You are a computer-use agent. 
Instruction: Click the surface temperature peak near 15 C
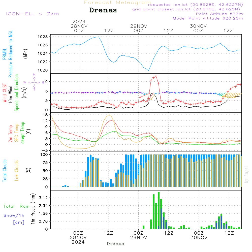109,115
